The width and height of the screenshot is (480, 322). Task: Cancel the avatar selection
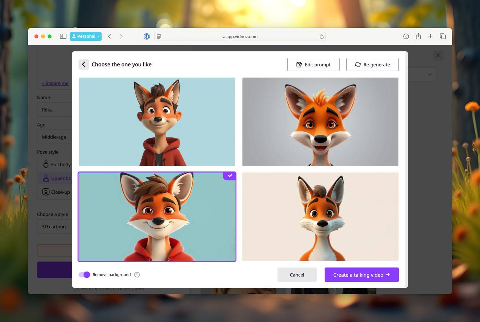pos(297,275)
